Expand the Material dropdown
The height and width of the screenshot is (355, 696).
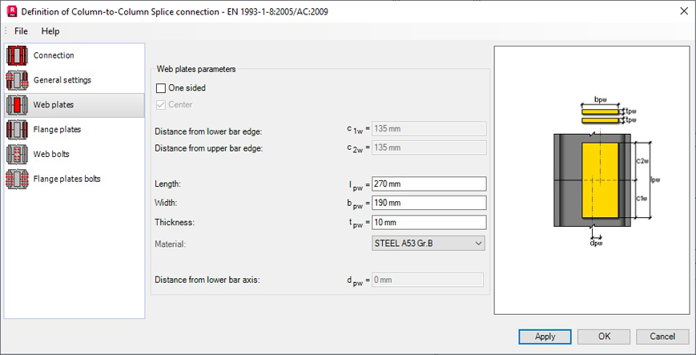[x=429, y=243]
